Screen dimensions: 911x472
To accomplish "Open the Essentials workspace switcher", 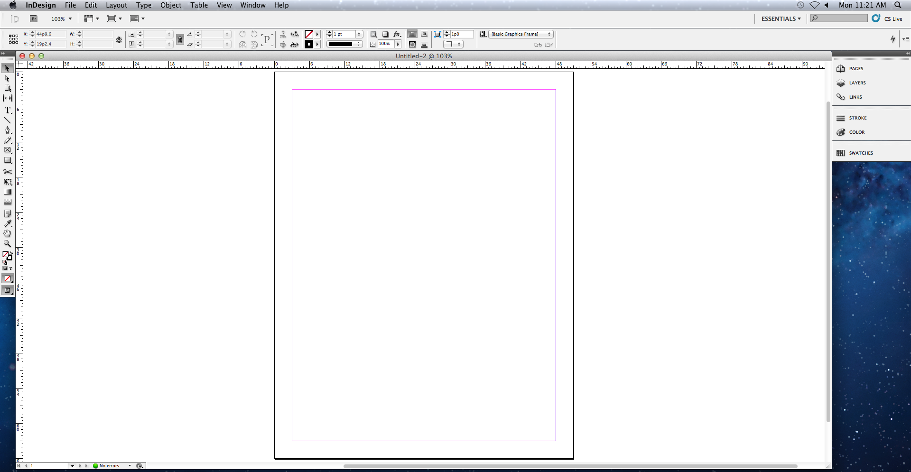I will point(781,19).
